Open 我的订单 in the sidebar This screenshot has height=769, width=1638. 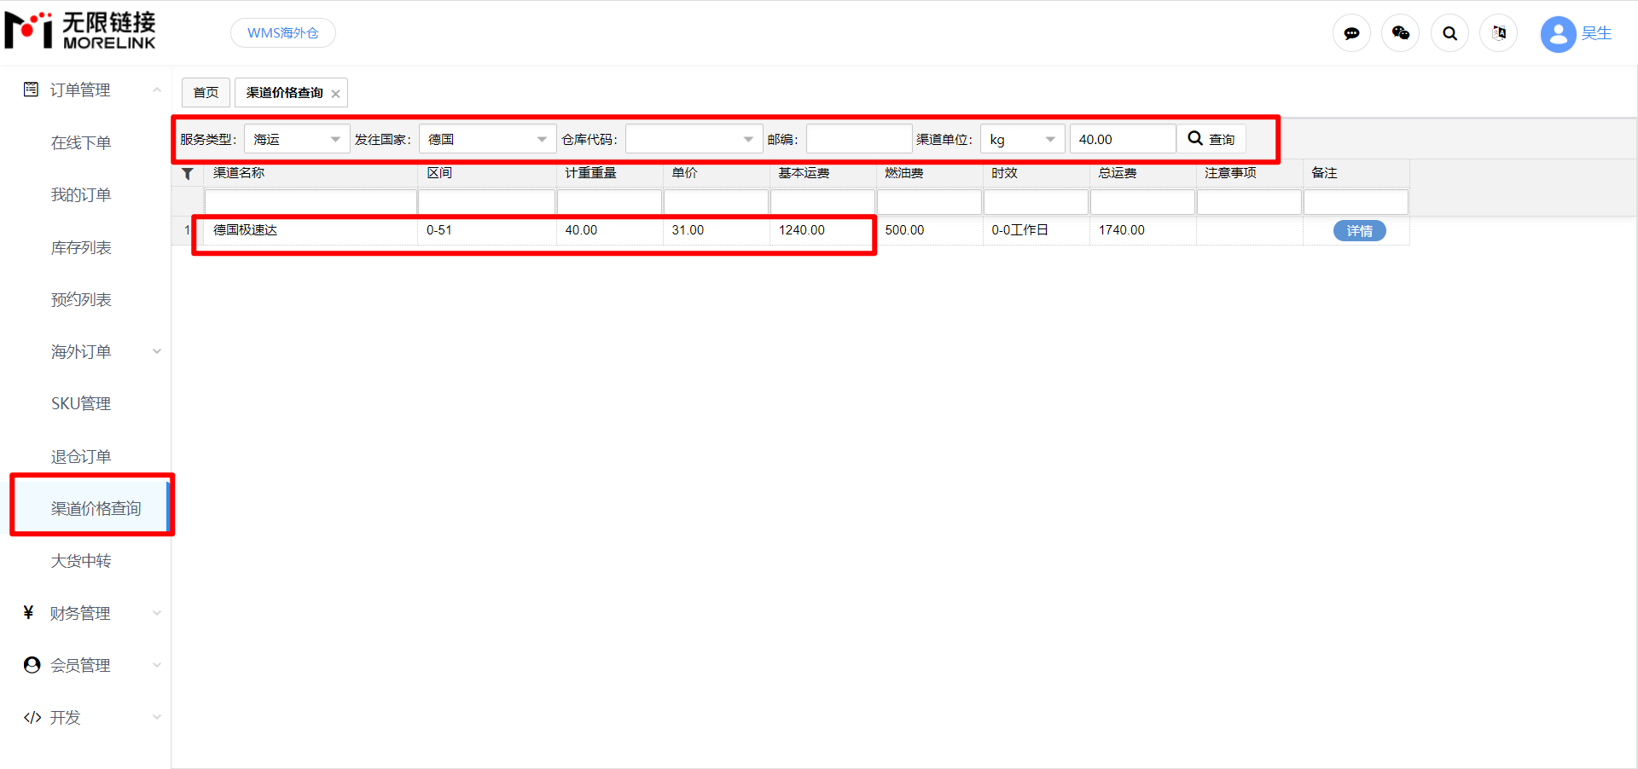coord(81,194)
